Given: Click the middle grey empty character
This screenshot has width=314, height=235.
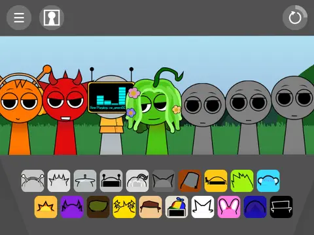Looking at the screenshot, I should [249, 118].
